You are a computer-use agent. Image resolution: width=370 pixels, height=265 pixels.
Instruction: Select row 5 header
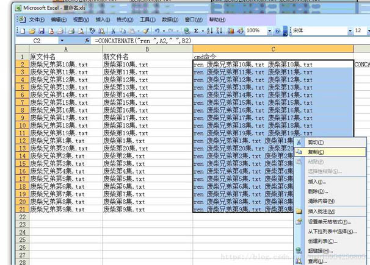coord(21,87)
